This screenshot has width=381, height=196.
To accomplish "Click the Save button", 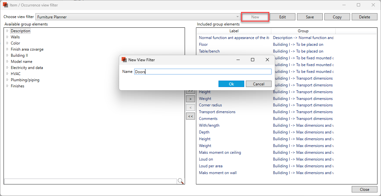I will pos(310,17).
